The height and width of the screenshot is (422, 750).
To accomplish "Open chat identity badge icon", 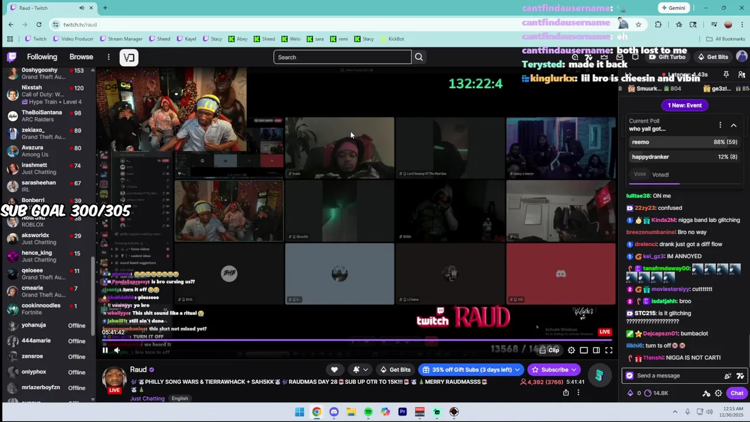I will coord(630,376).
